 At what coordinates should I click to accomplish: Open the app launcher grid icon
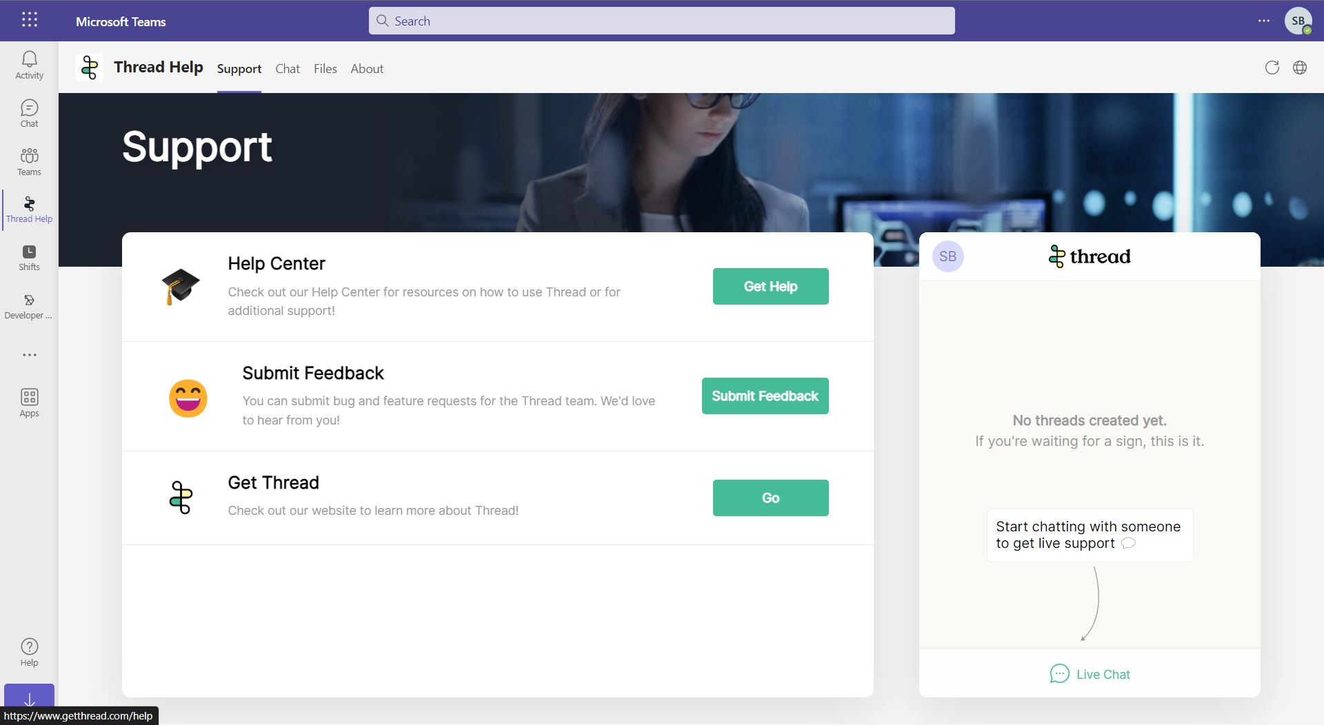click(29, 20)
